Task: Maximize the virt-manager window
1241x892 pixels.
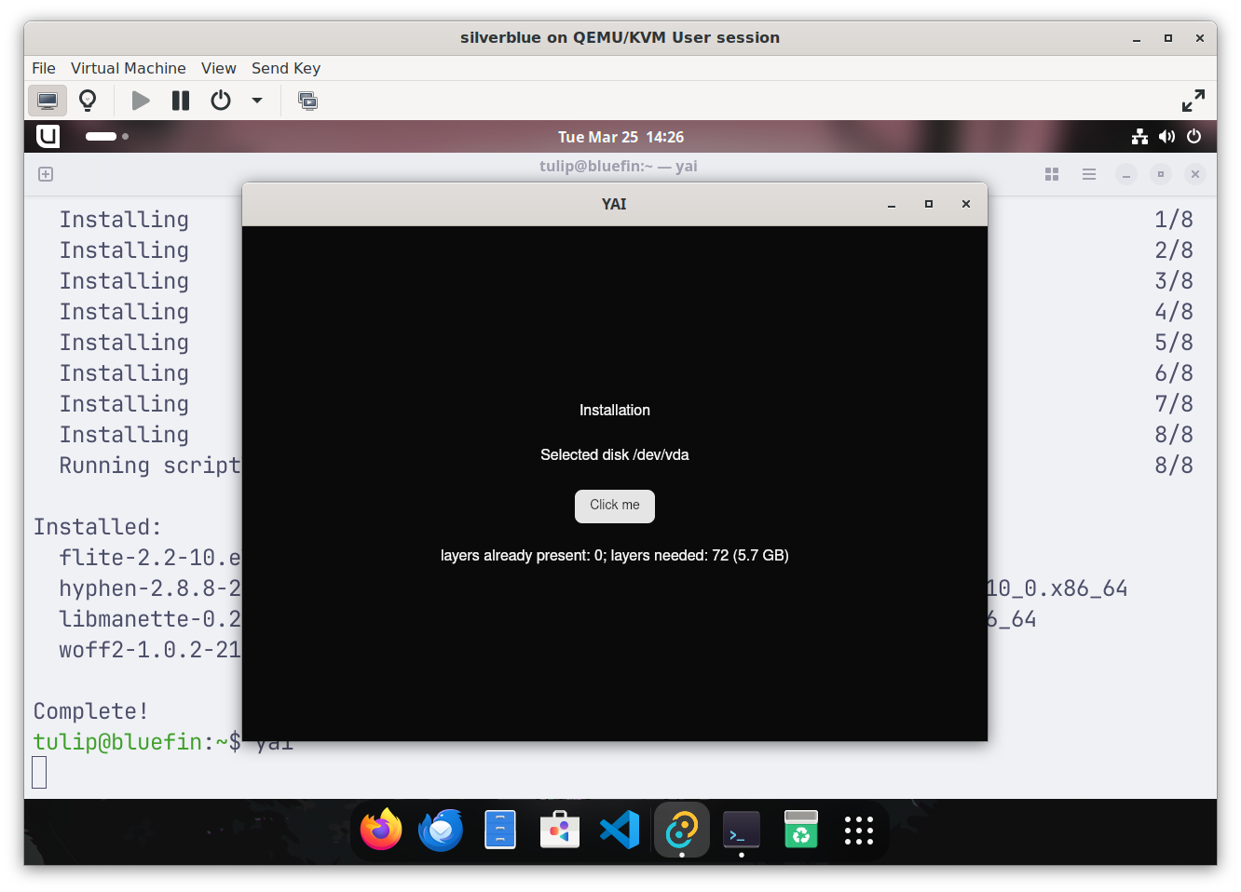Action: [x=1168, y=38]
